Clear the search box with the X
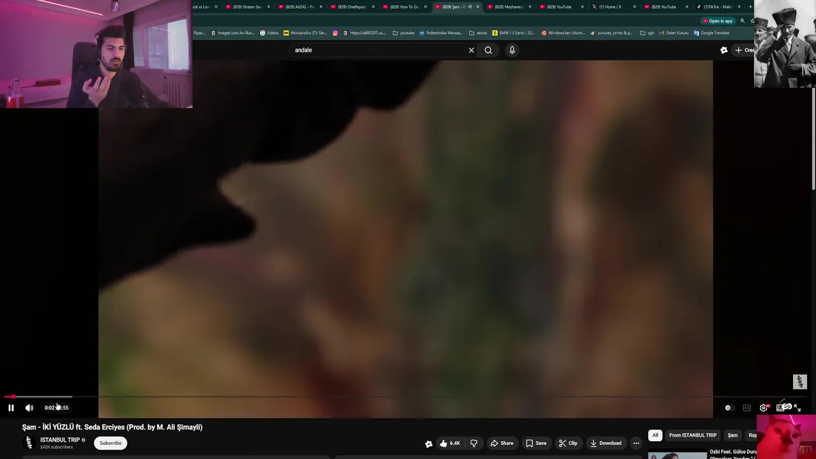Image resolution: width=816 pixels, height=459 pixels. point(471,50)
